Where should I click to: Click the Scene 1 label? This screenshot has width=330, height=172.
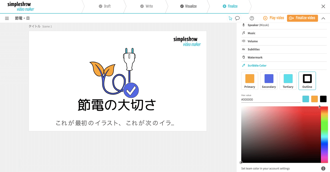(47, 26)
